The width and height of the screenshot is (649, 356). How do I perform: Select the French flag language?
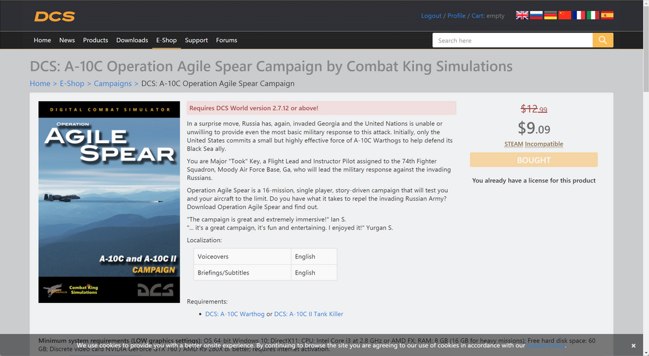click(579, 15)
